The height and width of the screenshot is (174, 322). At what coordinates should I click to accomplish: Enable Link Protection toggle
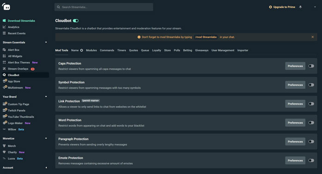311,104
